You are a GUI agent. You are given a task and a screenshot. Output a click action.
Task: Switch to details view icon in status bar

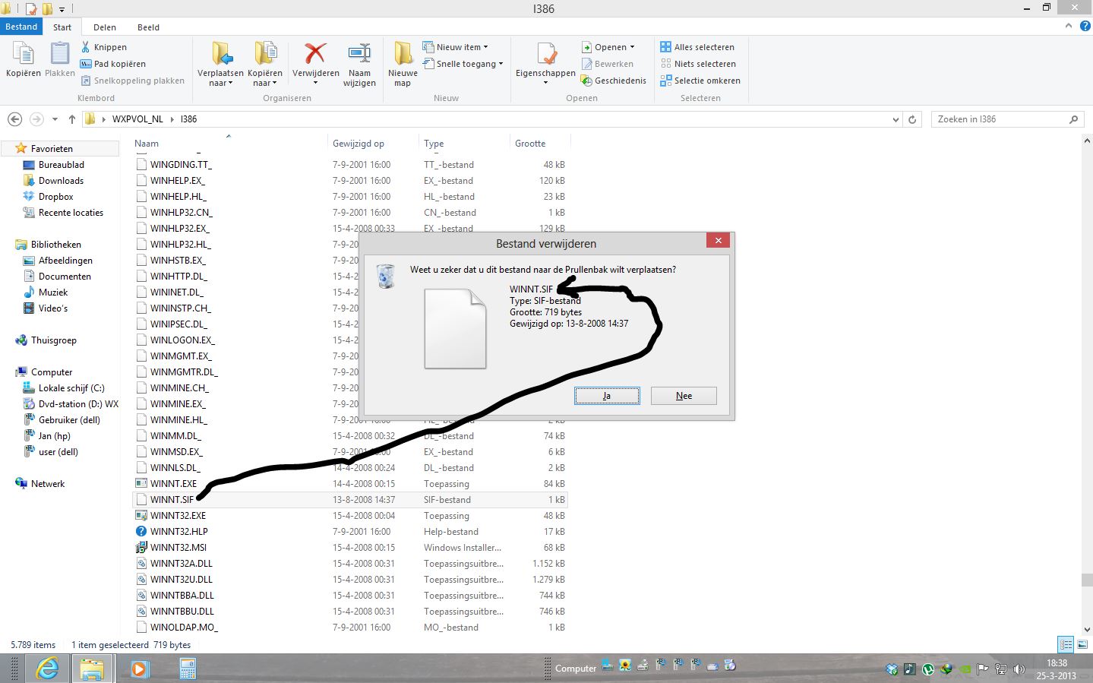(x=1066, y=644)
